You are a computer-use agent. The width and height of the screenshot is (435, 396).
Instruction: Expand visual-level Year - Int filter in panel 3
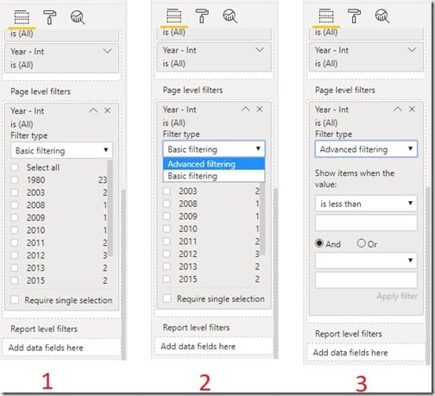[412, 50]
